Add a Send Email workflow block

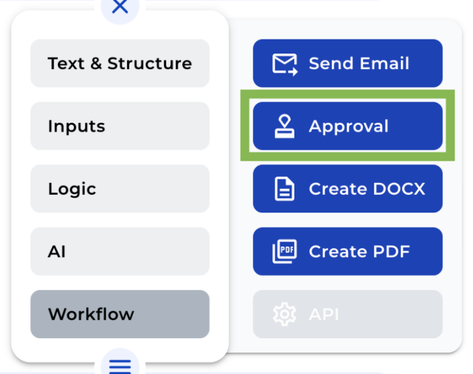click(347, 63)
